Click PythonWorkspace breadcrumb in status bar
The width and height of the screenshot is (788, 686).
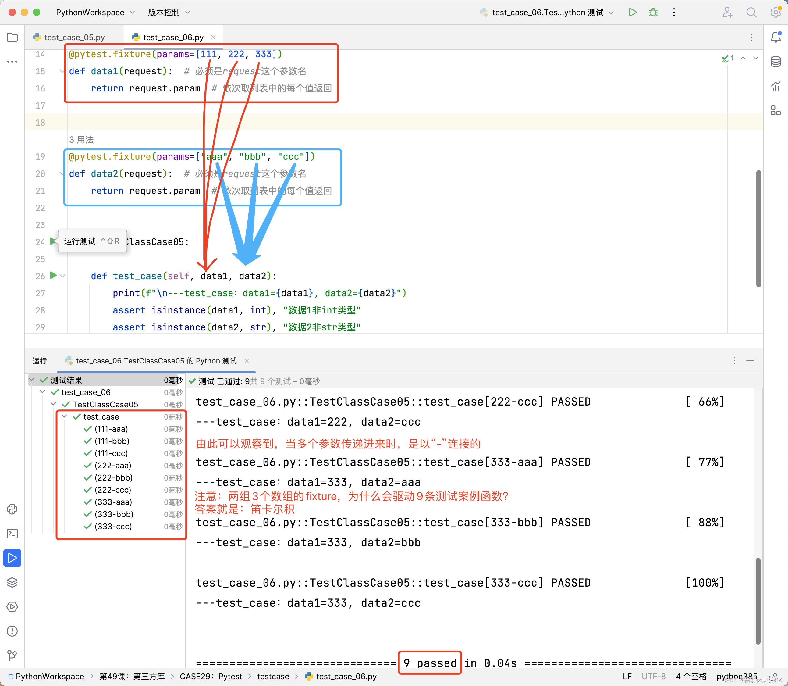[x=46, y=677]
